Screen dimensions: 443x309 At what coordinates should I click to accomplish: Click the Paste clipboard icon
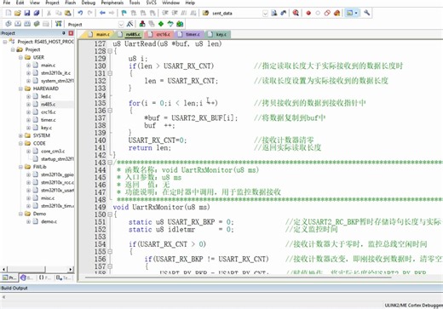point(68,13)
